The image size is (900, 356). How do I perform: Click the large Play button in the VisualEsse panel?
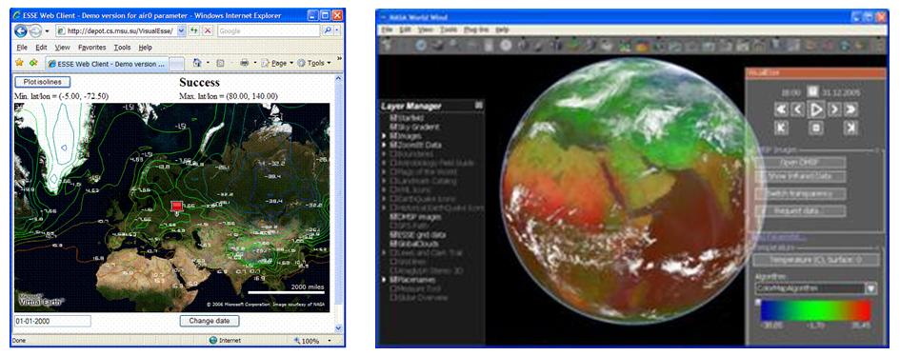point(816,109)
